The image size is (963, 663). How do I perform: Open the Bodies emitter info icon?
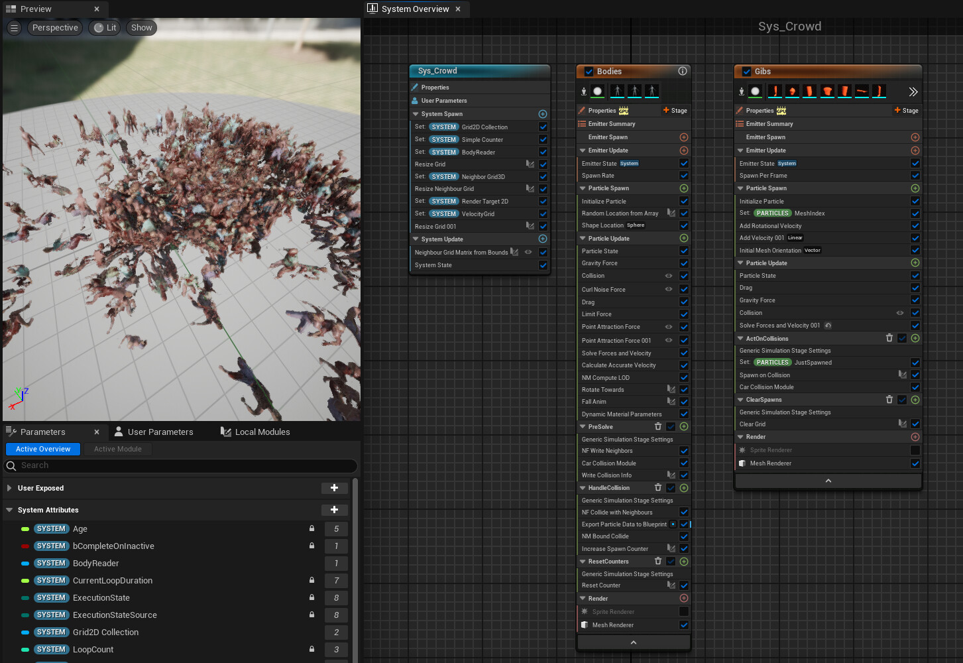[683, 71]
